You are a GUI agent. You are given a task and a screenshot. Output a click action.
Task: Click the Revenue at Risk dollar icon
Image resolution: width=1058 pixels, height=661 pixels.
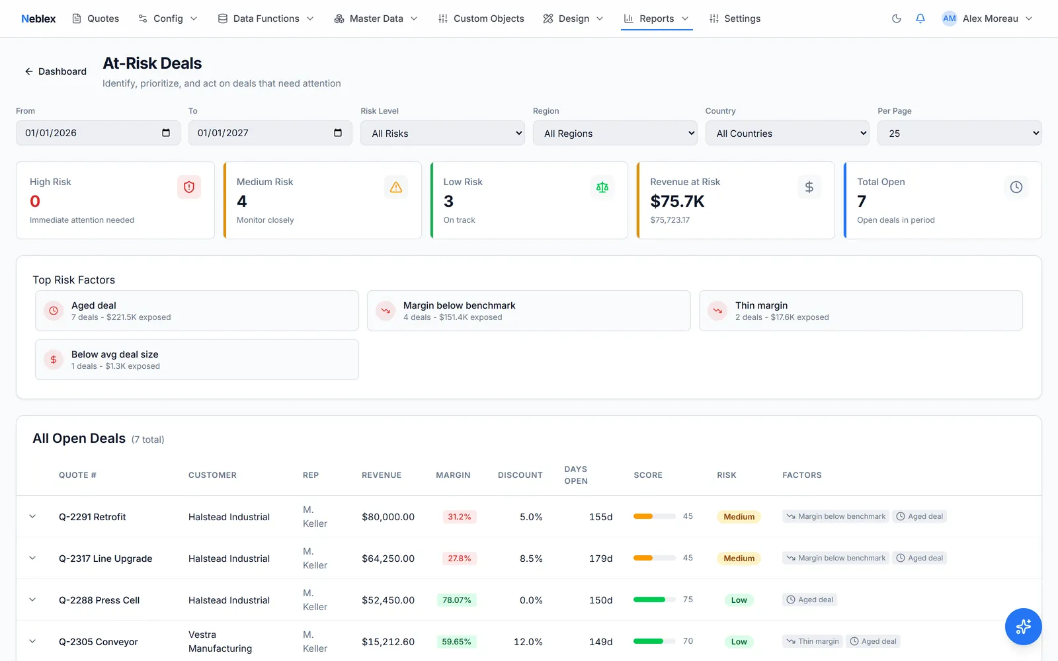point(809,187)
